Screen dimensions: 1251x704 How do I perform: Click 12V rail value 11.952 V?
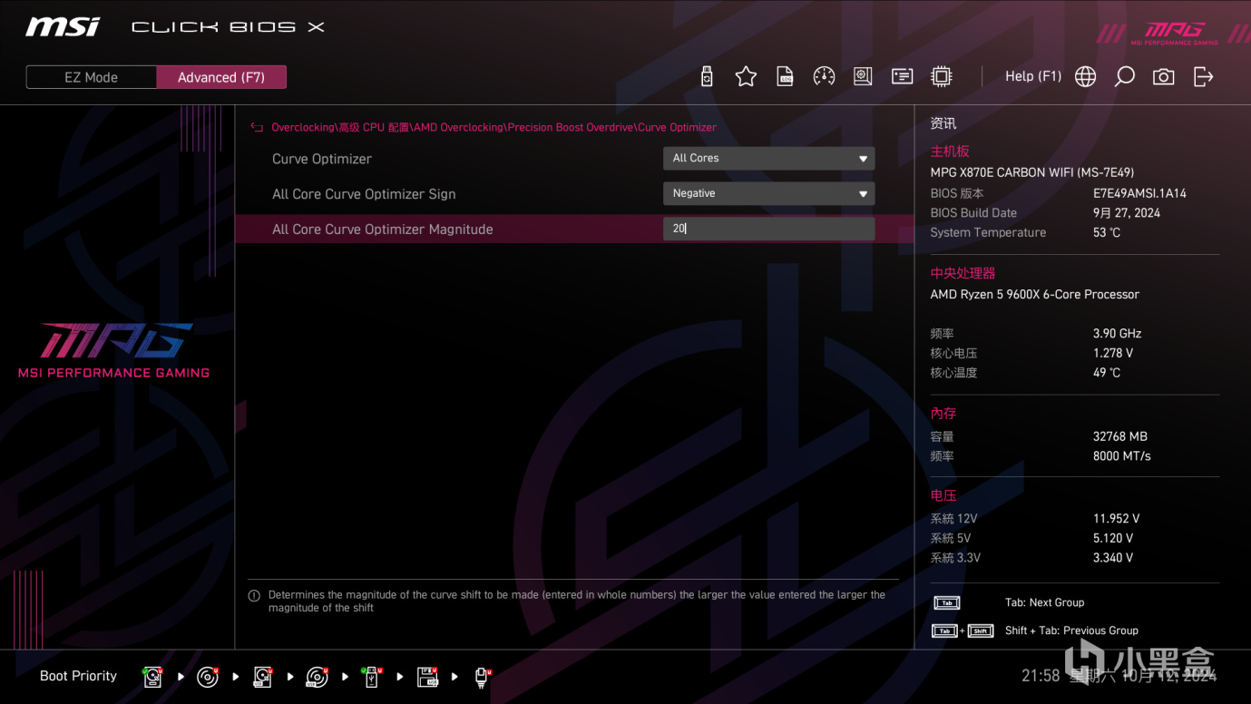pyautogui.click(x=1117, y=519)
